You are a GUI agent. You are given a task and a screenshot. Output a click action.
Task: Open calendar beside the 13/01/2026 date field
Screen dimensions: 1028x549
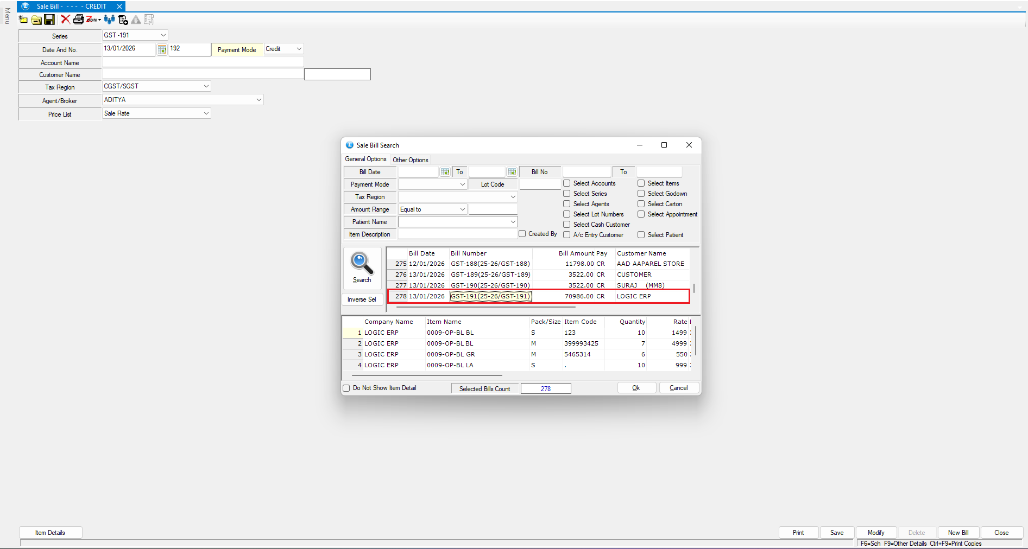pos(162,50)
